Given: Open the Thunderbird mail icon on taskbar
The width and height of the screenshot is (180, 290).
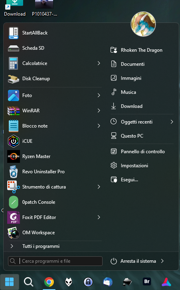Looking at the screenshot, I should click(x=108, y=282).
